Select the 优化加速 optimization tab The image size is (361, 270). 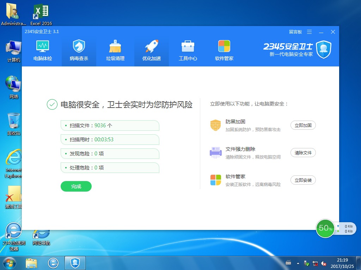(152, 51)
